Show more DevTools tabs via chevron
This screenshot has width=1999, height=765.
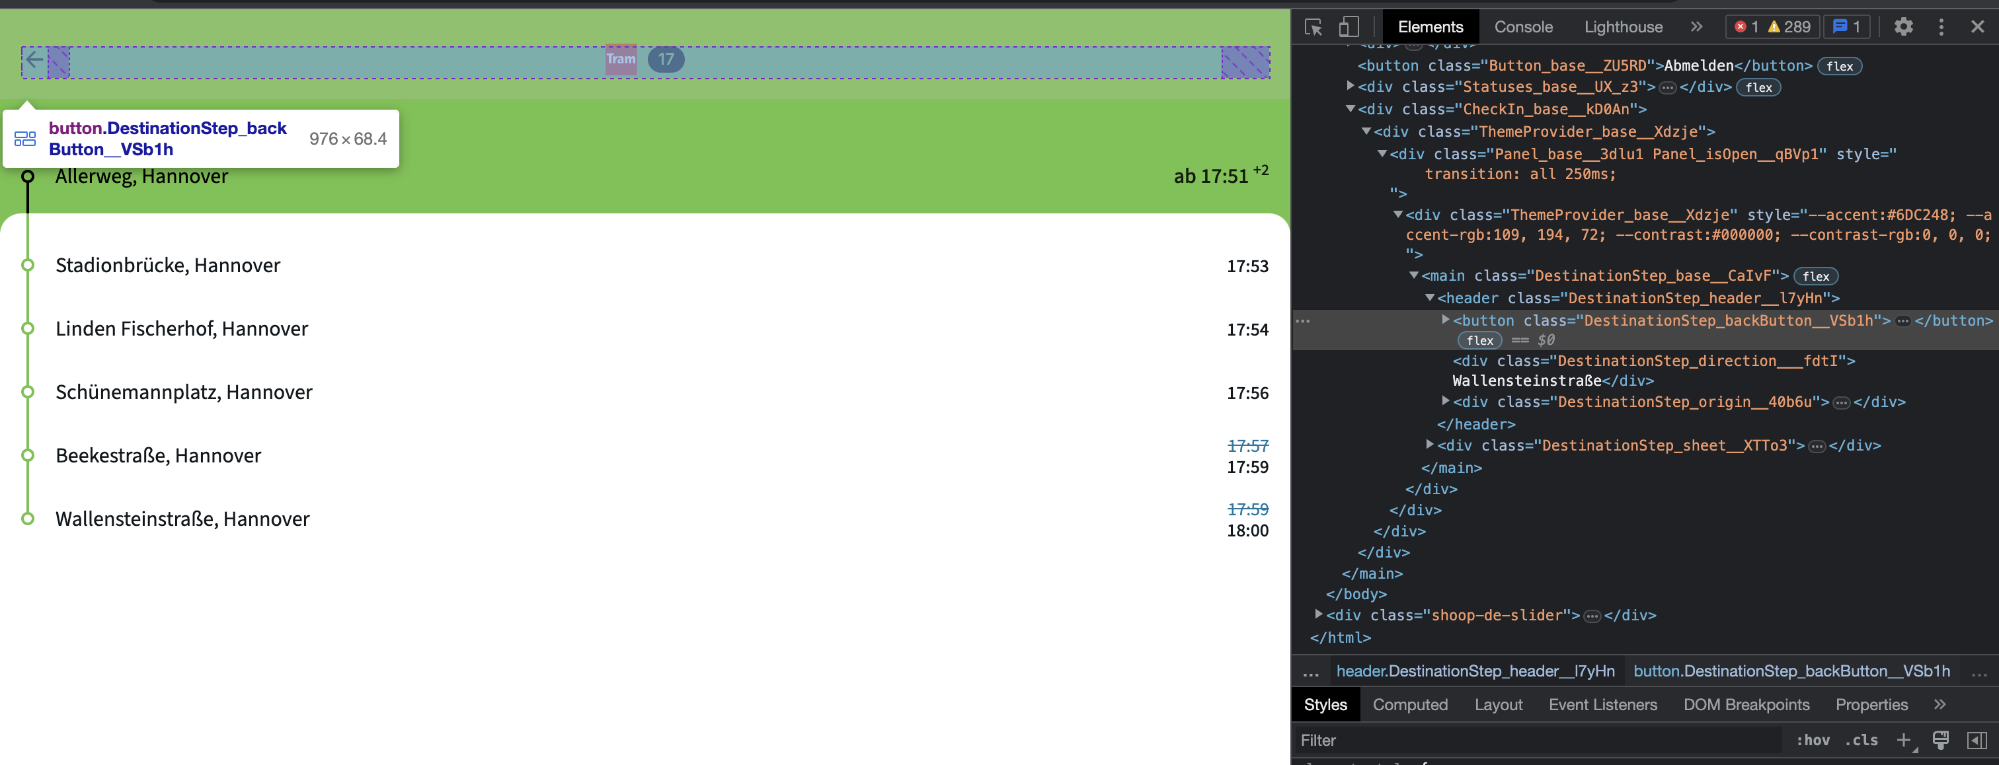pos(1696,27)
